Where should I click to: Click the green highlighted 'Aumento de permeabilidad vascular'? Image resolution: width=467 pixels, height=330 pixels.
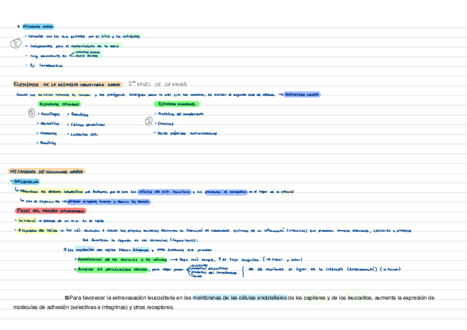point(113,269)
